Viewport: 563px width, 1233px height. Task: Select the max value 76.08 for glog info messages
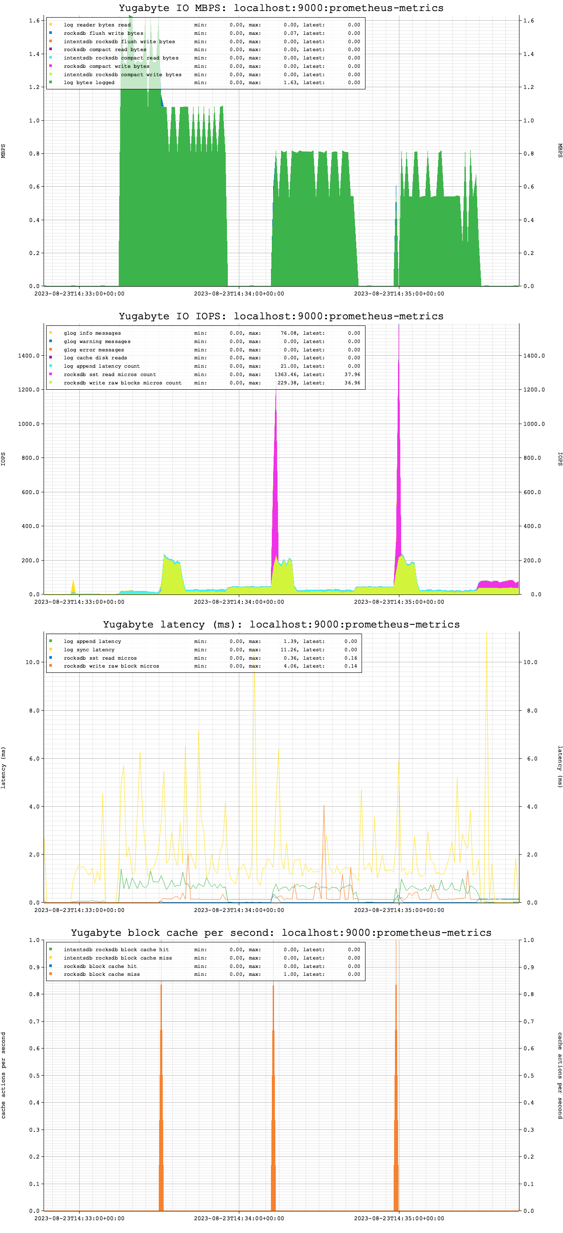[289, 333]
